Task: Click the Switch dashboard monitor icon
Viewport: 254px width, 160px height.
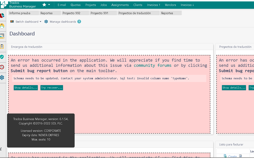Action: pos(12,22)
